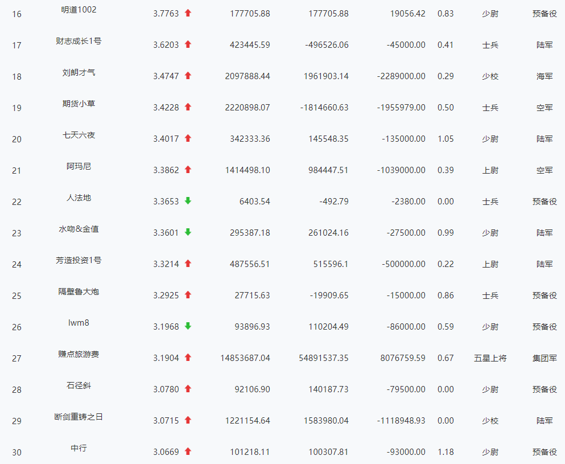Click the amount -1118948.93
Screen dimensions: 565x464
coord(401,421)
